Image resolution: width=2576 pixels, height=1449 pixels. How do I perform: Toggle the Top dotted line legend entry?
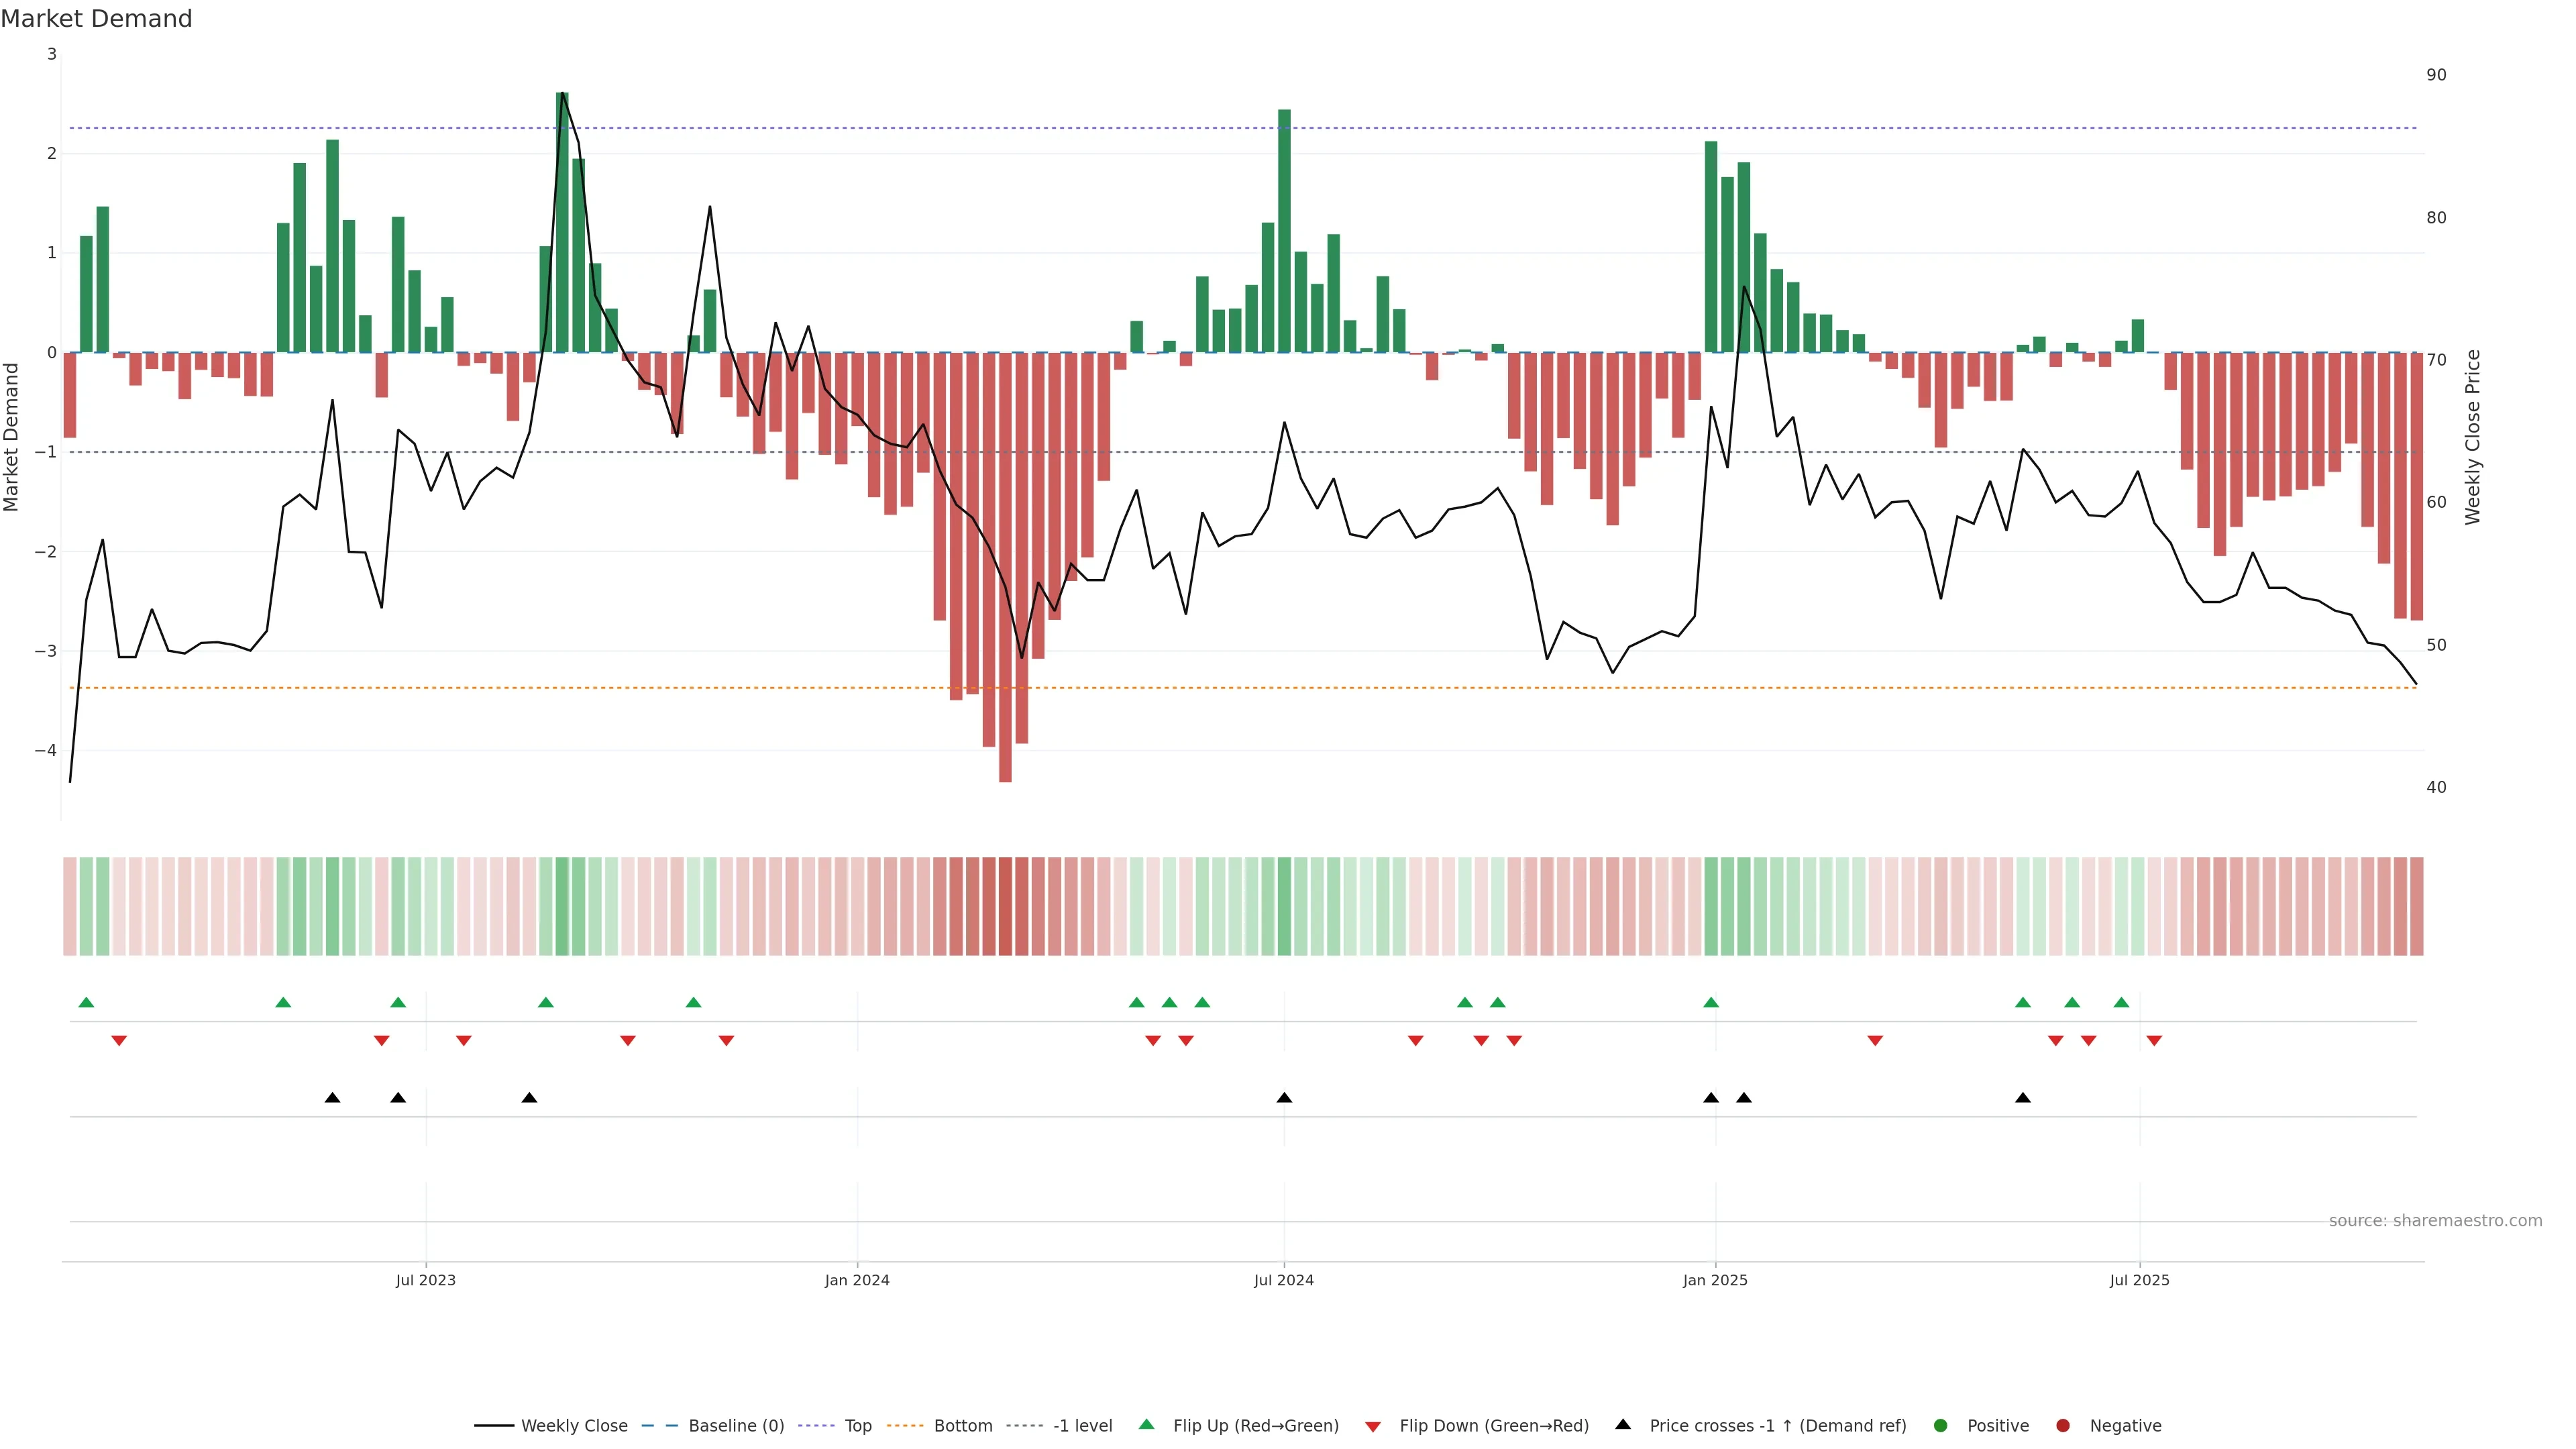(857, 1425)
